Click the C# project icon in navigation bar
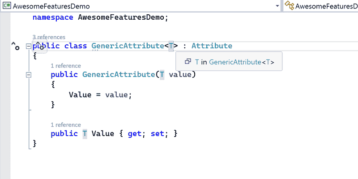Image resolution: width=358 pixels, height=179 pixels. [7, 6]
